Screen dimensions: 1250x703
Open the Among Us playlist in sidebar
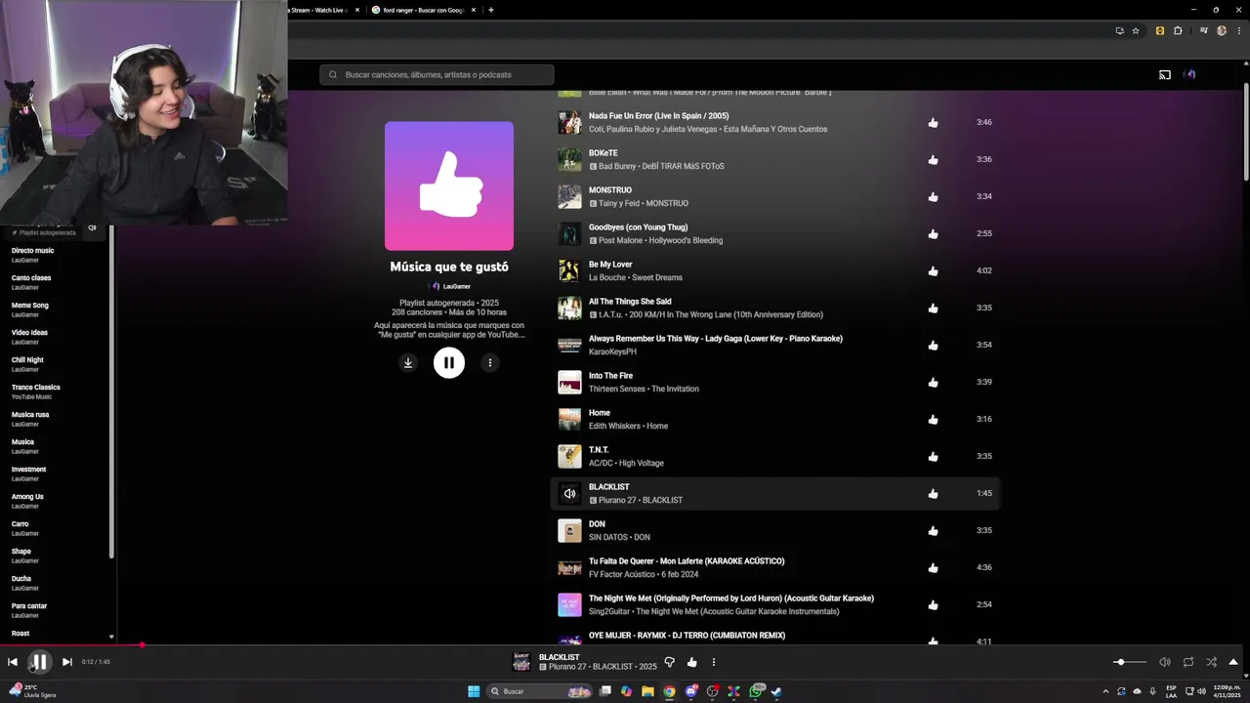tap(27, 497)
